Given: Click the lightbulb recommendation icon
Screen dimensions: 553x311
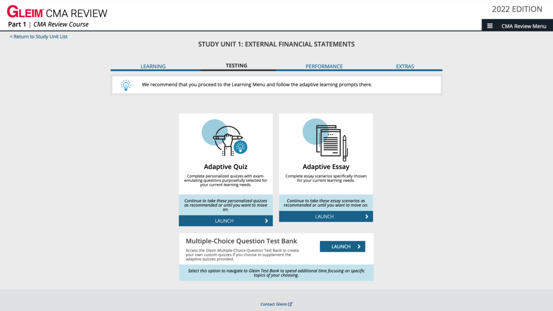Looking at the screenshot, I should pos(126,85).
